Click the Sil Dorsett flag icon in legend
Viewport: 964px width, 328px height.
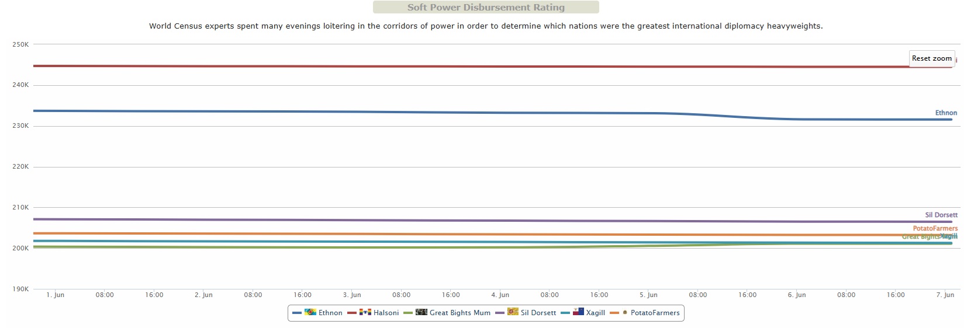coord(513,312)
